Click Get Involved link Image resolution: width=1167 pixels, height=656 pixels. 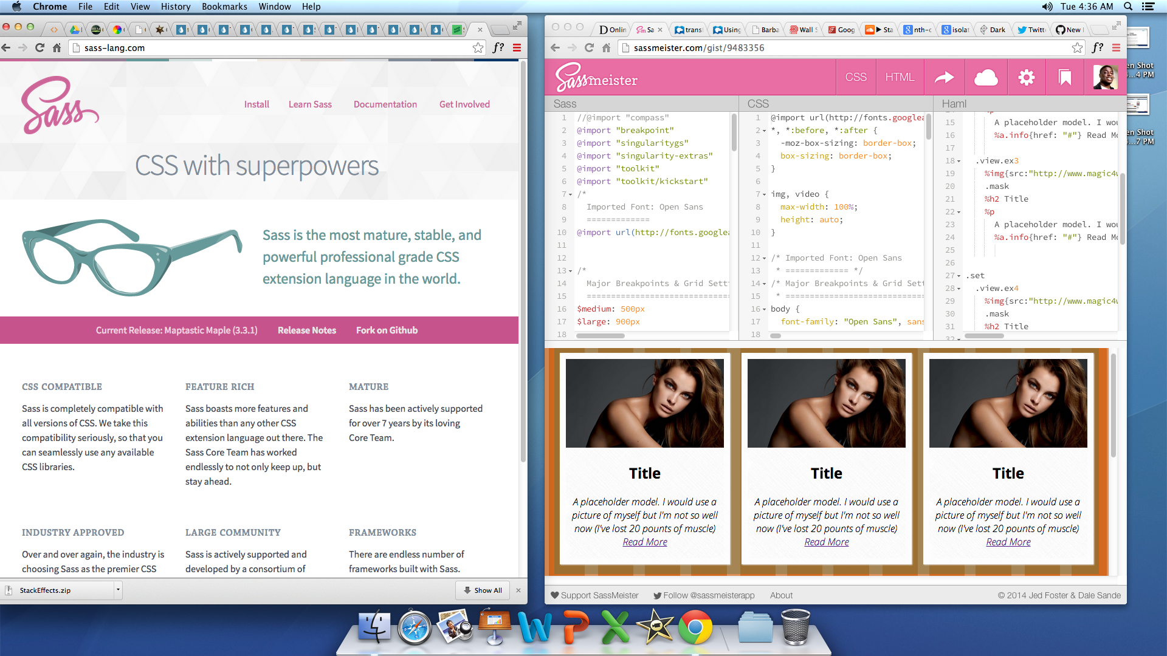(464, 104)
